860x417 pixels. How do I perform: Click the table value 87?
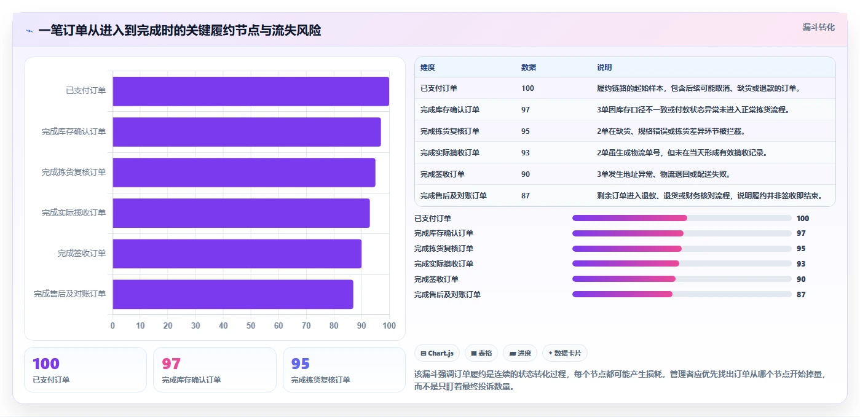[526, 196]
